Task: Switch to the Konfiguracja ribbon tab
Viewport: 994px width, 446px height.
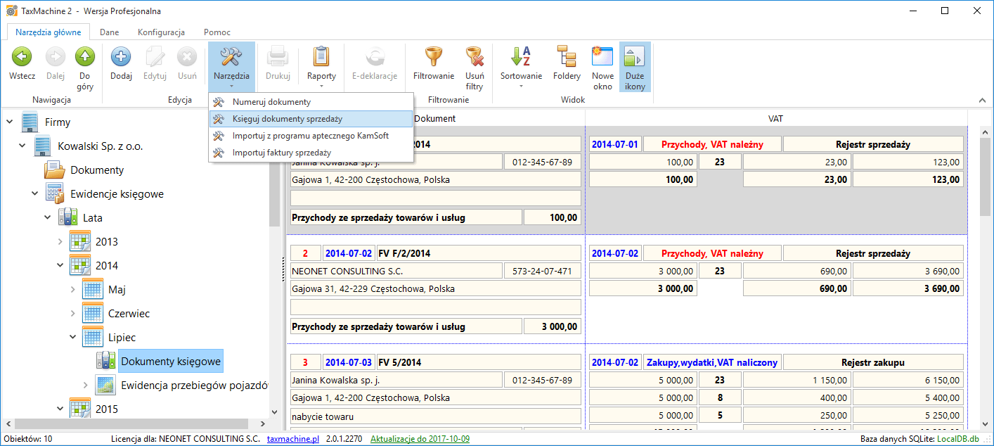Action: (x=161, y=32)
